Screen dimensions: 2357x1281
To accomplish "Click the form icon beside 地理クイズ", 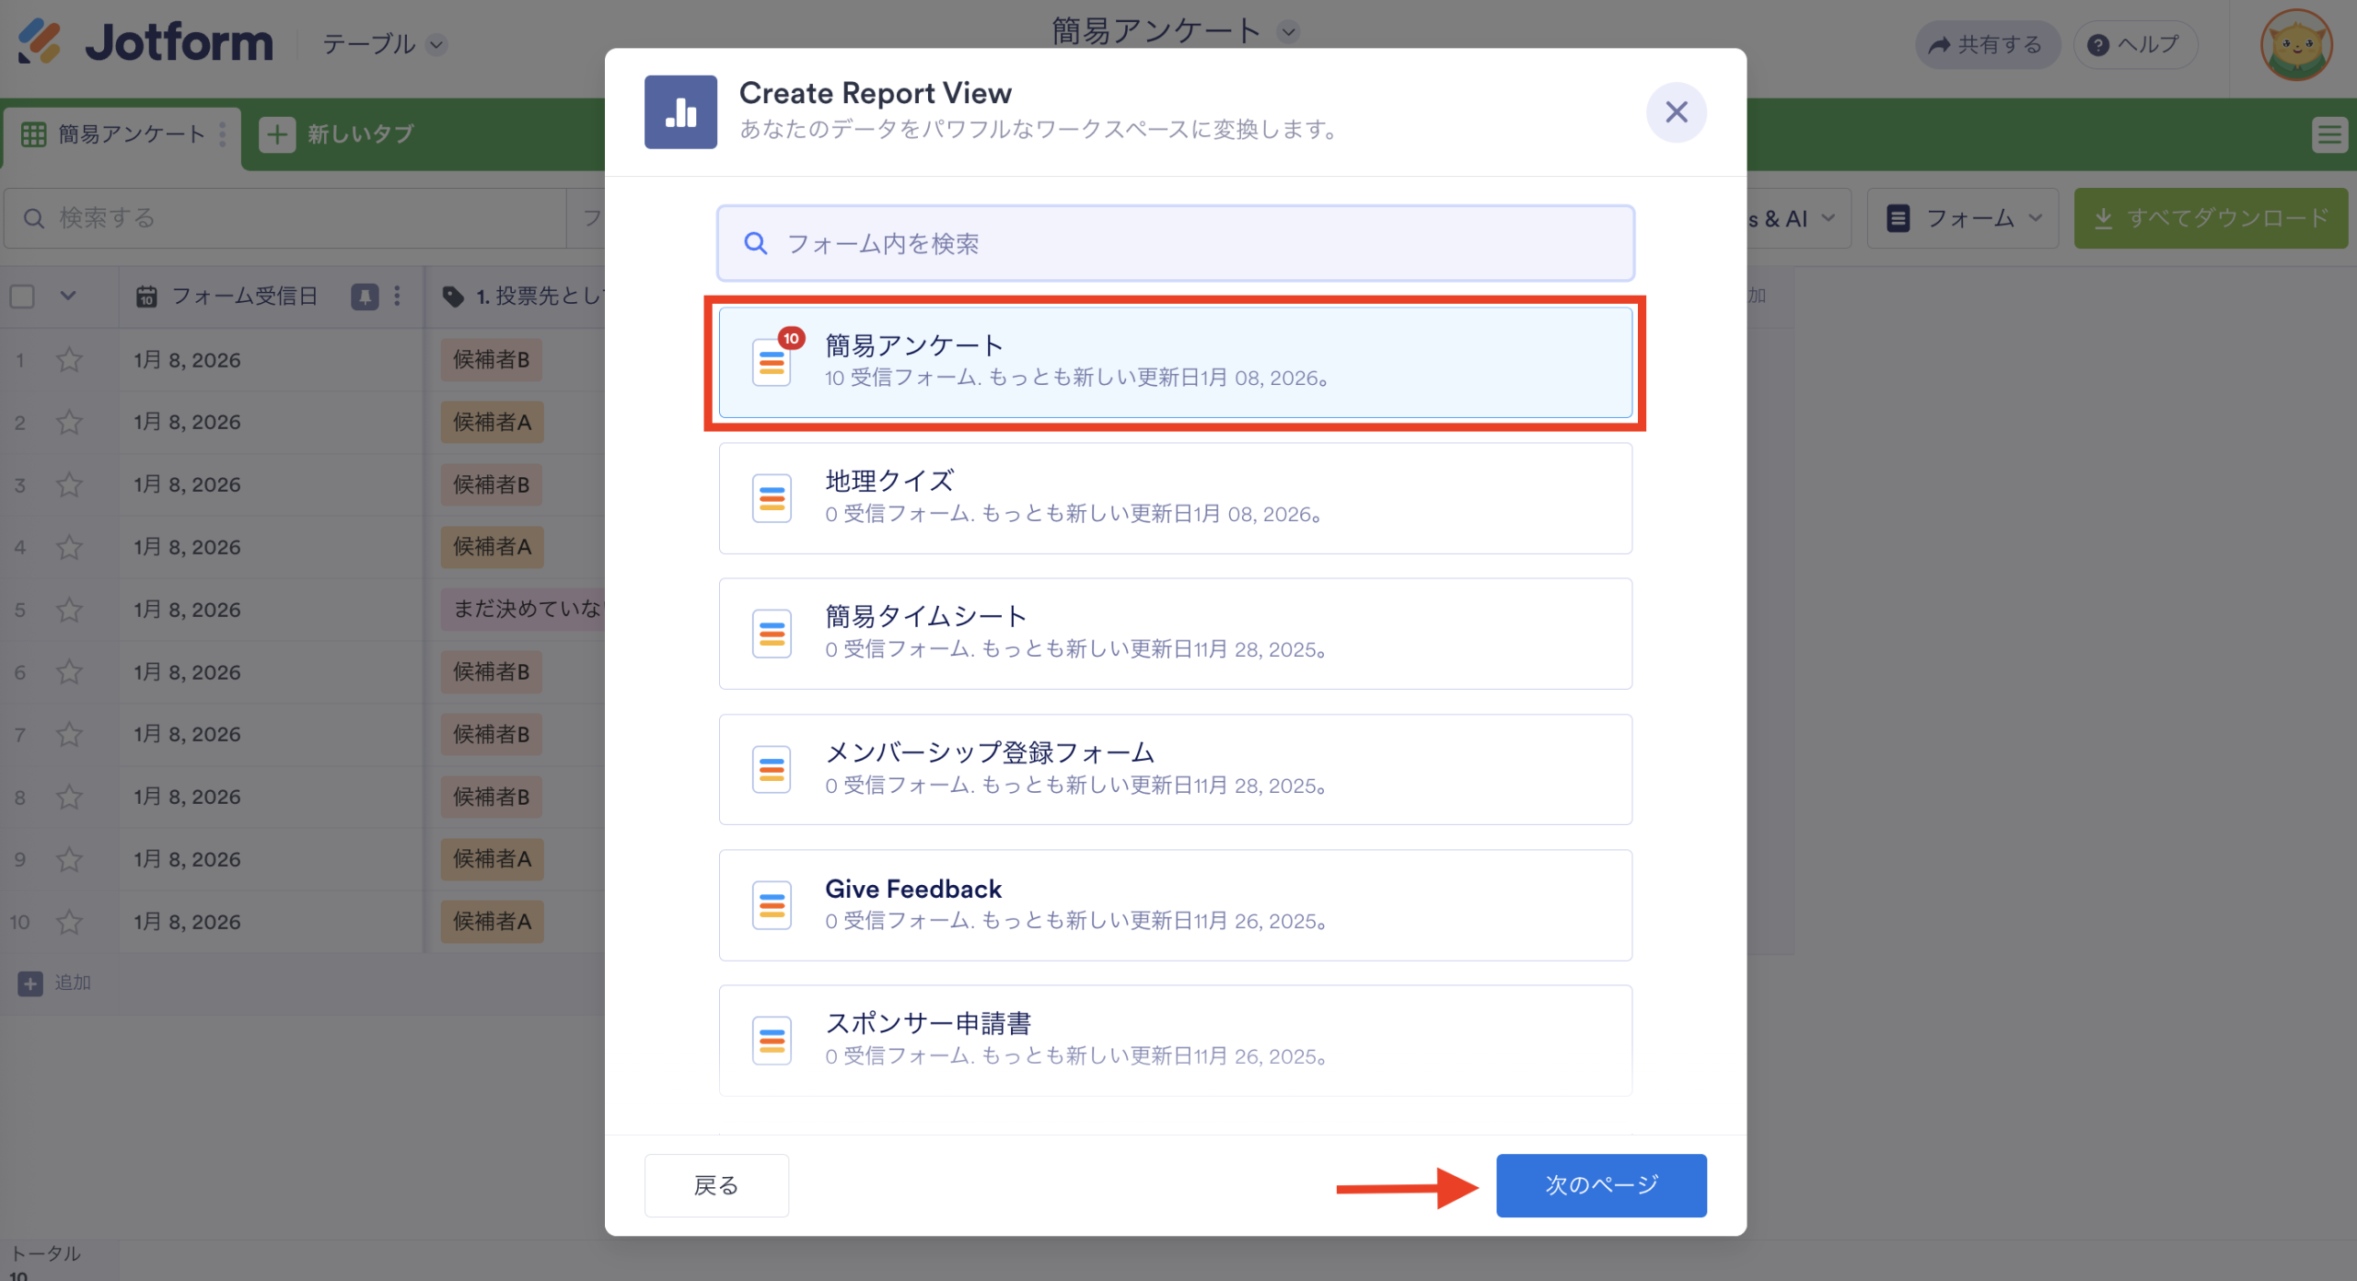I will pos(772,497).
